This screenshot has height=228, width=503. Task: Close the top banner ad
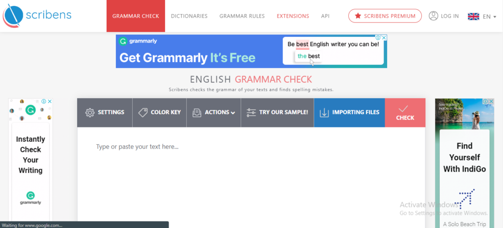click(x=384, y=37)
